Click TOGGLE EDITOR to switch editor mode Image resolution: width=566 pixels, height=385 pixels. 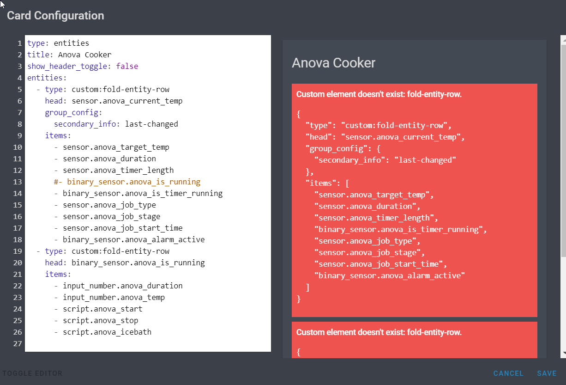[x=32, y=373]
